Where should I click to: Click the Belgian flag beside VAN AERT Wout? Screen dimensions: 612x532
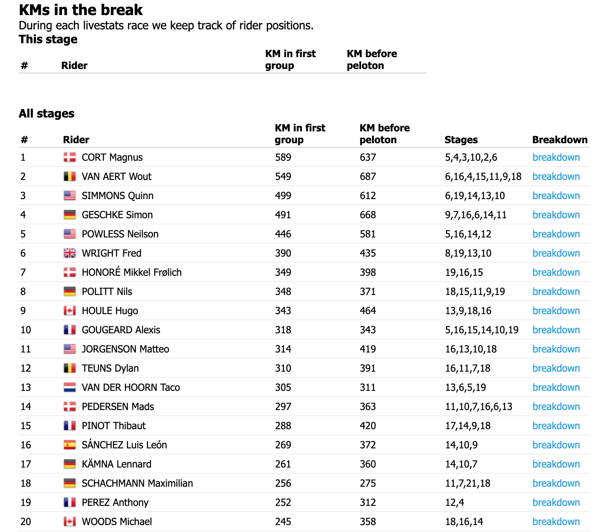click(70, 177)
